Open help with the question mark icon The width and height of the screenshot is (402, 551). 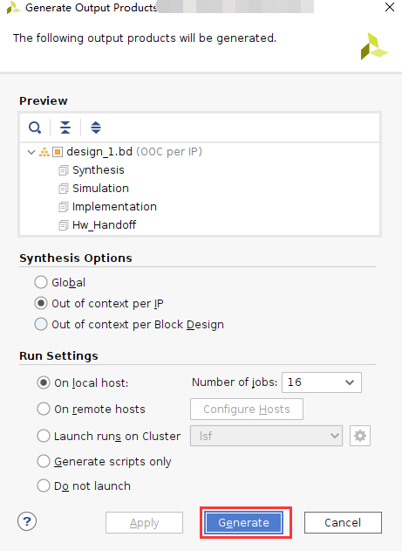pos(27,521)
